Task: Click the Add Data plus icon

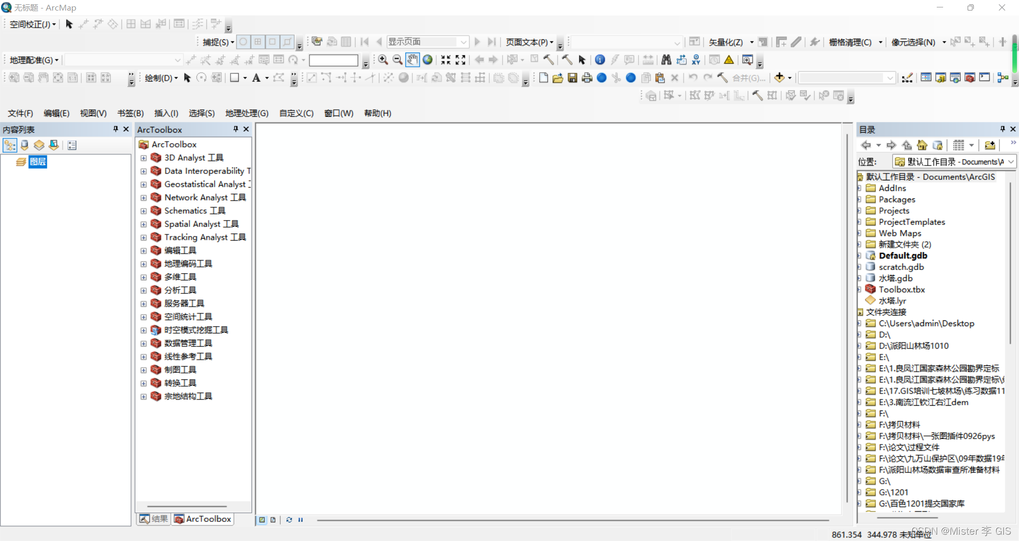Action: coord(779,78)
